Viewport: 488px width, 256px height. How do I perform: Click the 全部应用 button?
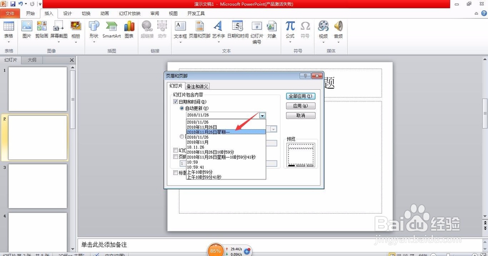pos(300,97)
